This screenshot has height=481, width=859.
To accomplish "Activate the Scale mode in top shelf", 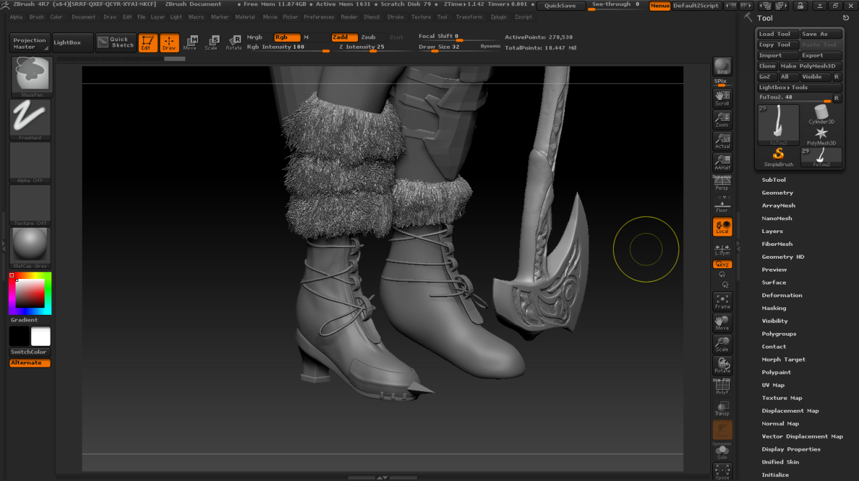I will 212,43.
